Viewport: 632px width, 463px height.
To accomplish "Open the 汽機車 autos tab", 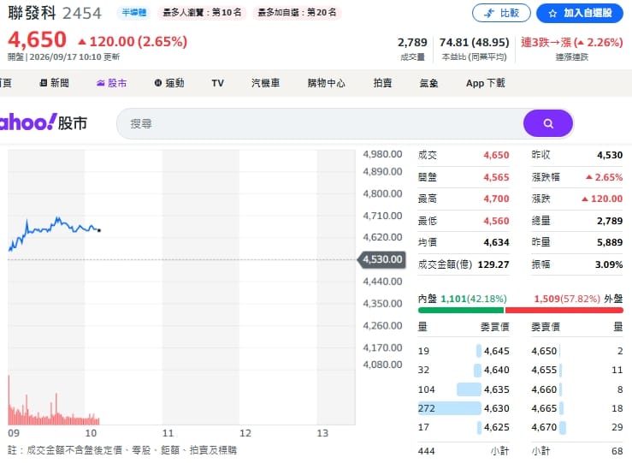I will click(x=266, y=83).
